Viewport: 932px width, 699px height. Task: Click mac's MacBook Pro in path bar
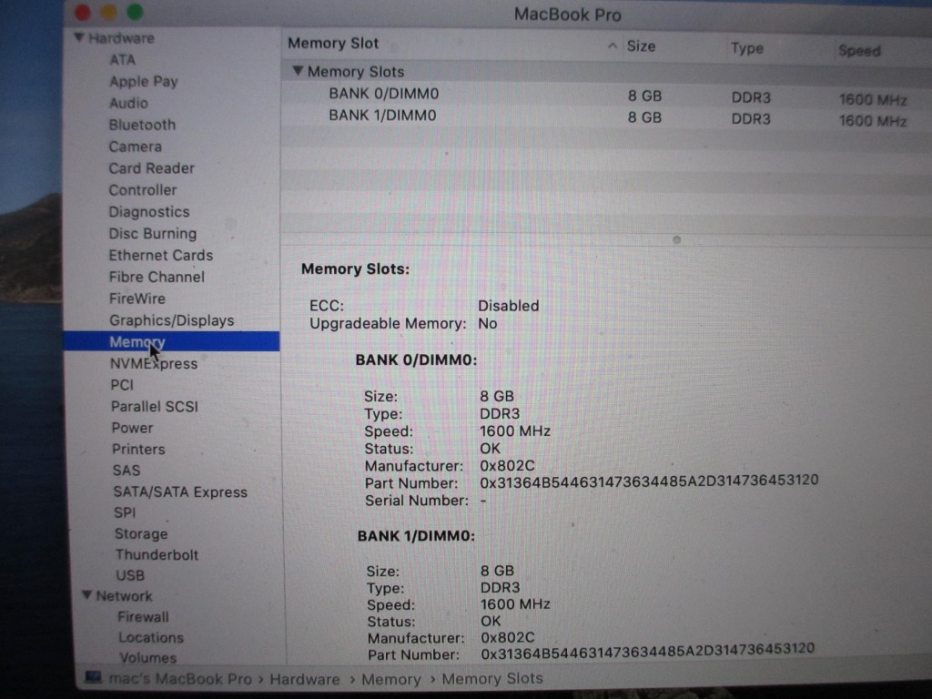pyautogui.click(x=180, y=679)
